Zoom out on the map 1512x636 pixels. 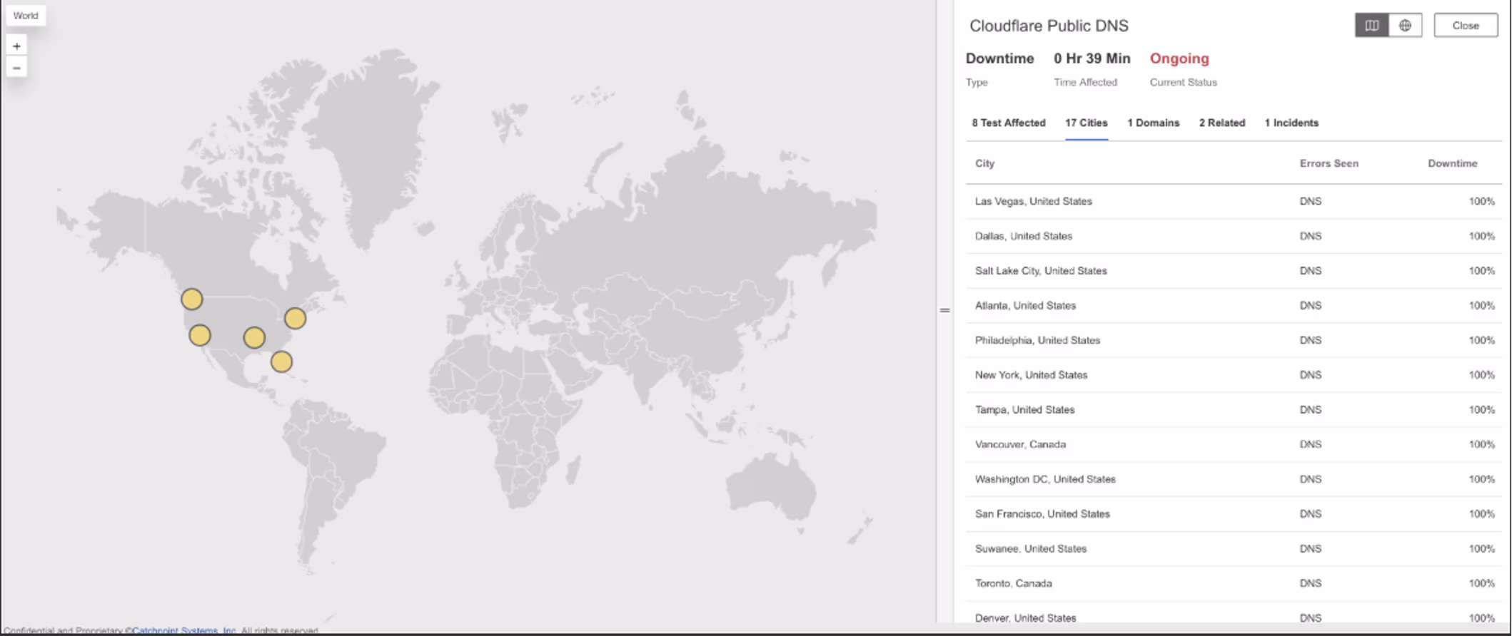click(16, 68)
